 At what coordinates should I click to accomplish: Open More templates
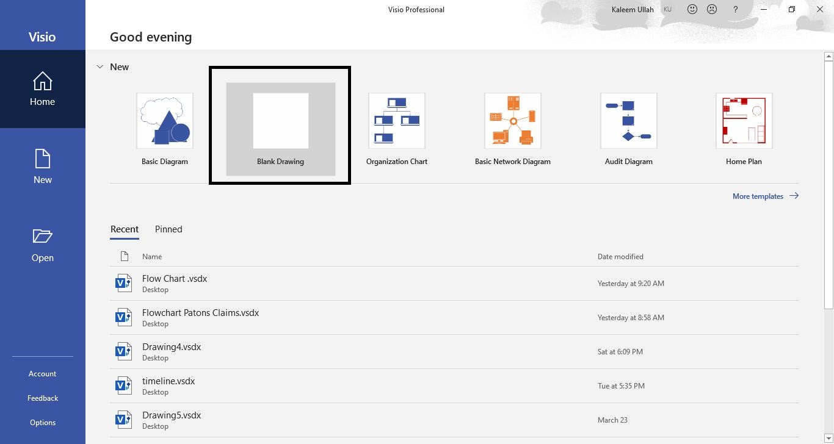pyautogui.click(x=758, y=196)
